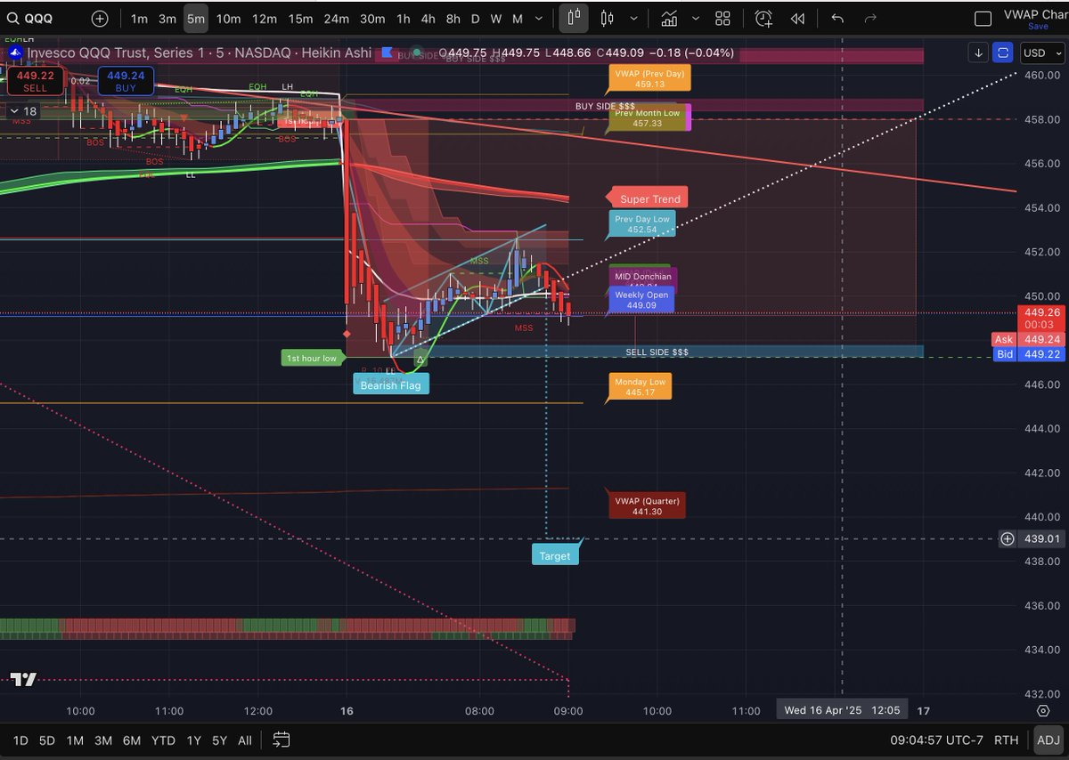This screenshot has height=760, width=1069.
Task: Select the 8h timeframe
Action: pos(453,19)
